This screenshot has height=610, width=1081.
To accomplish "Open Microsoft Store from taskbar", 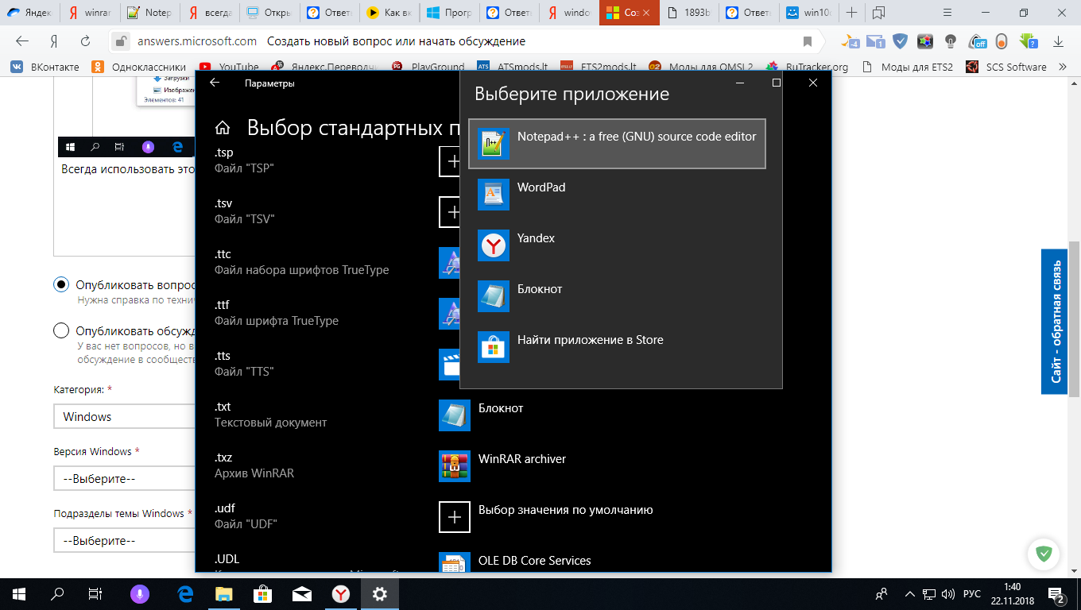I will point(263,594).
